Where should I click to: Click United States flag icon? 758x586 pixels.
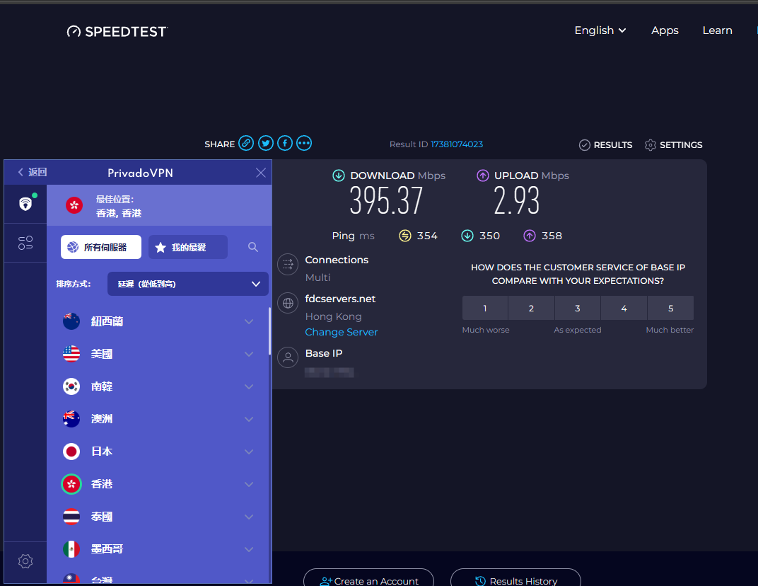click(71, 354)
